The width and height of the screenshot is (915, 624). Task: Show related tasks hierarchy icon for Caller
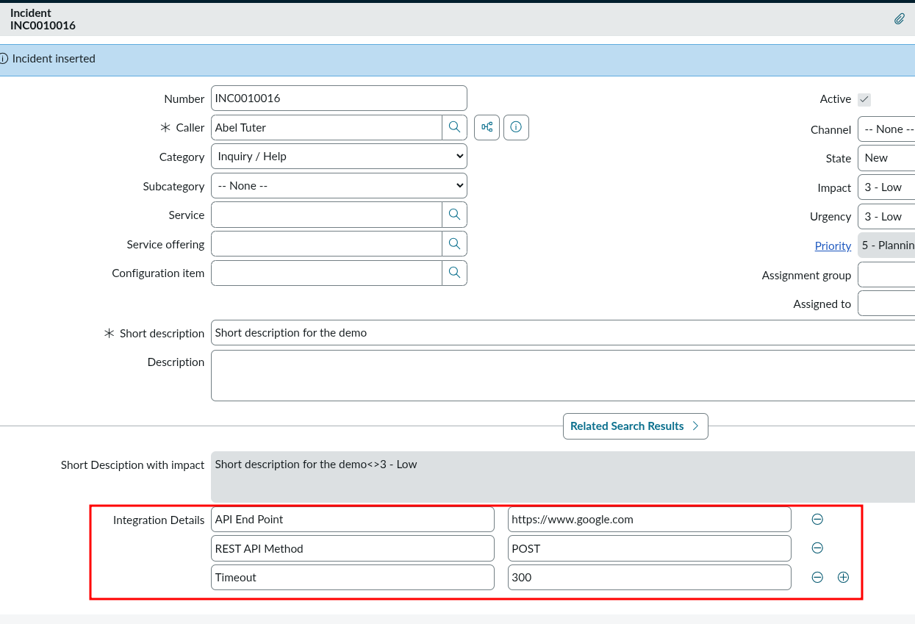pyautogui.click(x=487, y=127)
